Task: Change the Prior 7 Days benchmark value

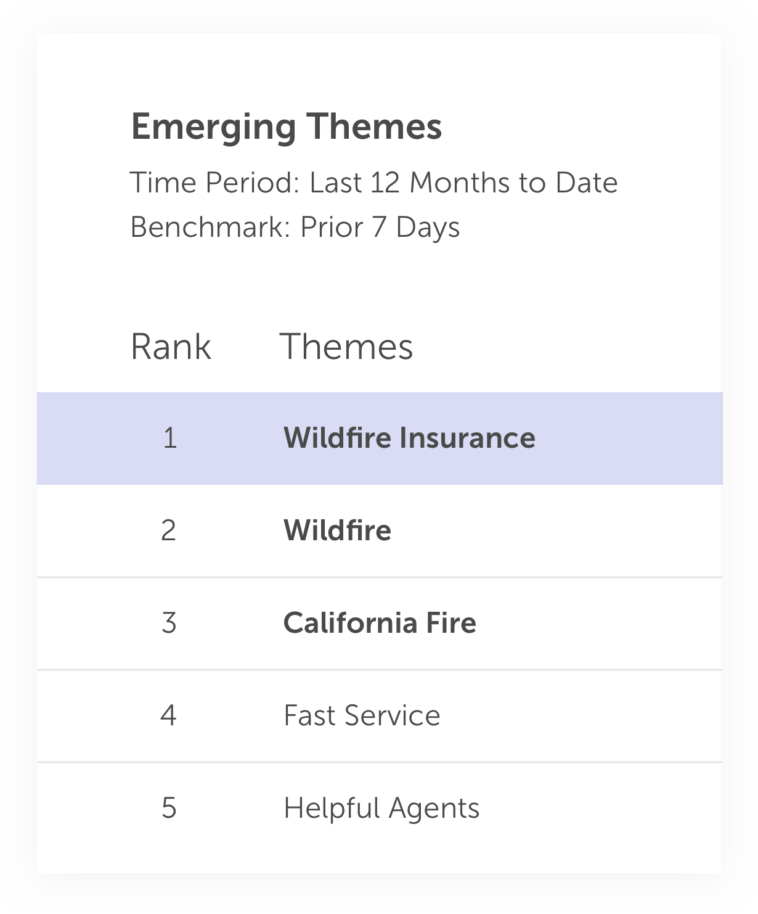Action: coord(380,227)
